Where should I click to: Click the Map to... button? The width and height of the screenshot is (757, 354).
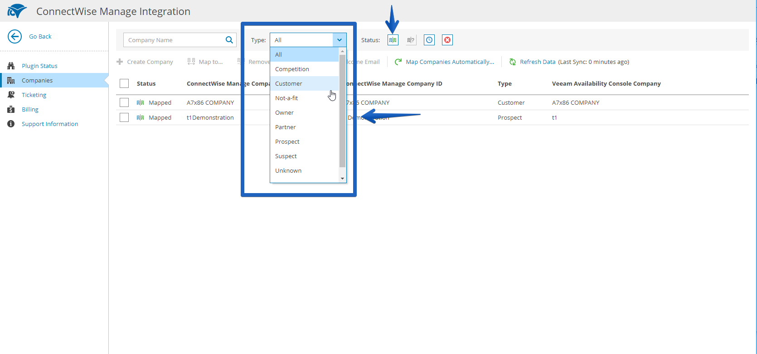[205, 62]
